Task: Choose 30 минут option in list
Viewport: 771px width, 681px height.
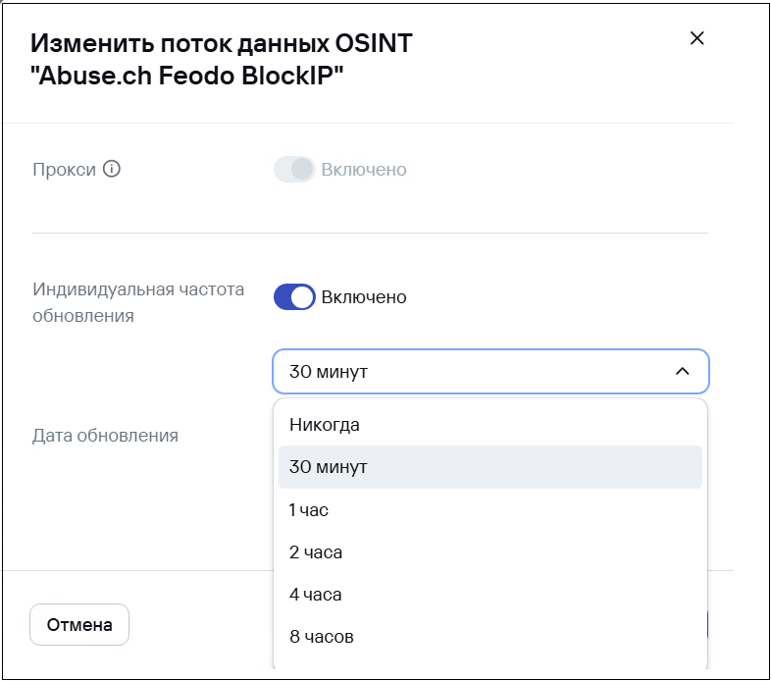Action: click(490, 467)
